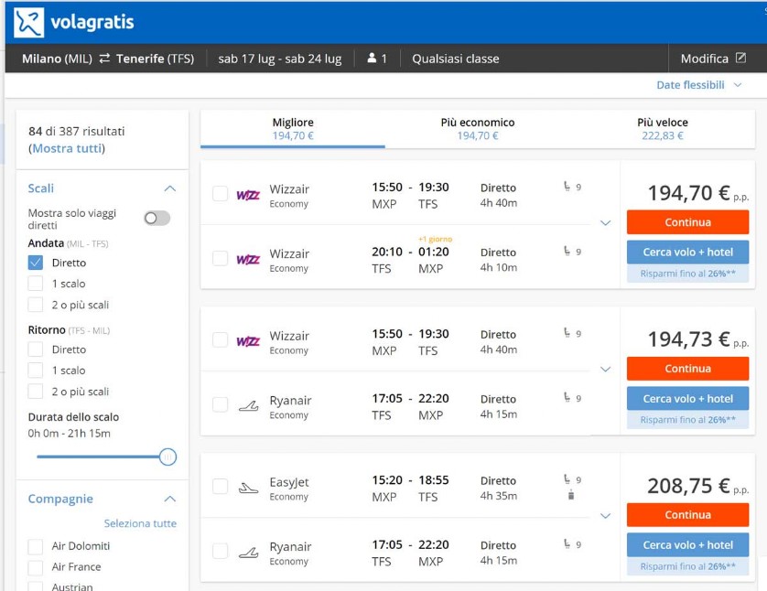767x591 pixels.
Task: Click the layover duration slider handle
Action: 167,457
